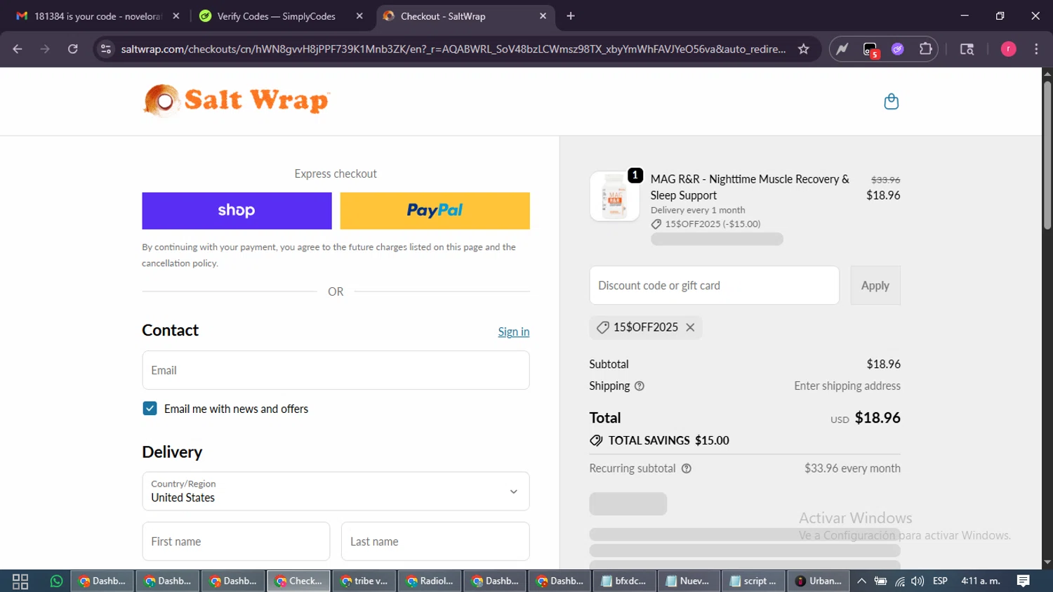Viewport: 1053px width, 592px height.
Task: Click the page vertical scrollbar
Action: [1047, 156]
